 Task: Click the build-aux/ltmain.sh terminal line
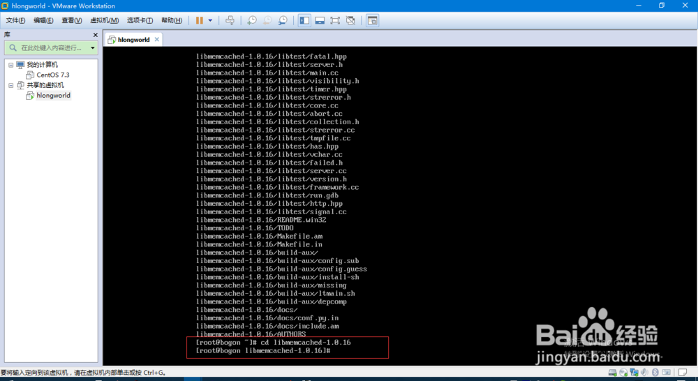[x=276, y=293]
